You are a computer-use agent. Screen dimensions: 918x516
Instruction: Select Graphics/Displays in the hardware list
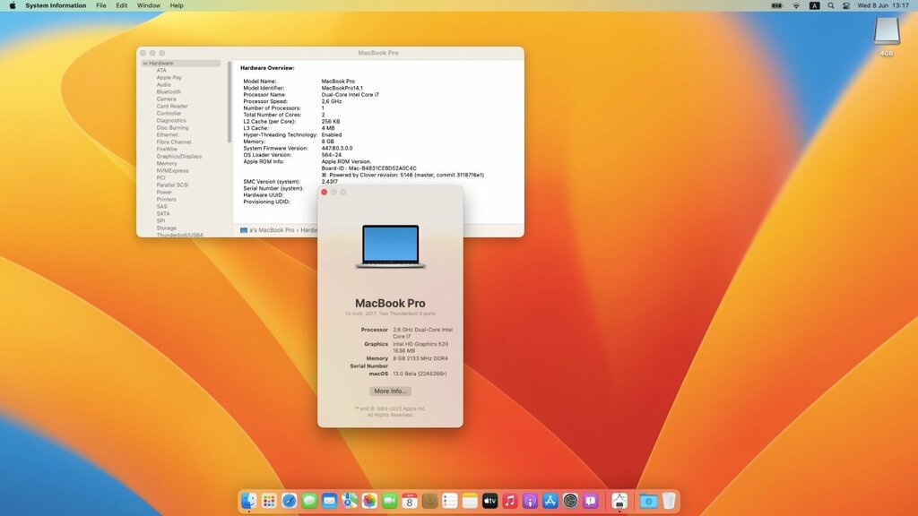point(179,157)
